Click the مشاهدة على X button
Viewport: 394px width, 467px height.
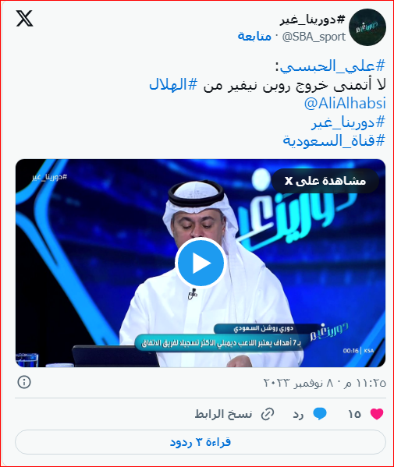point(325,181)
